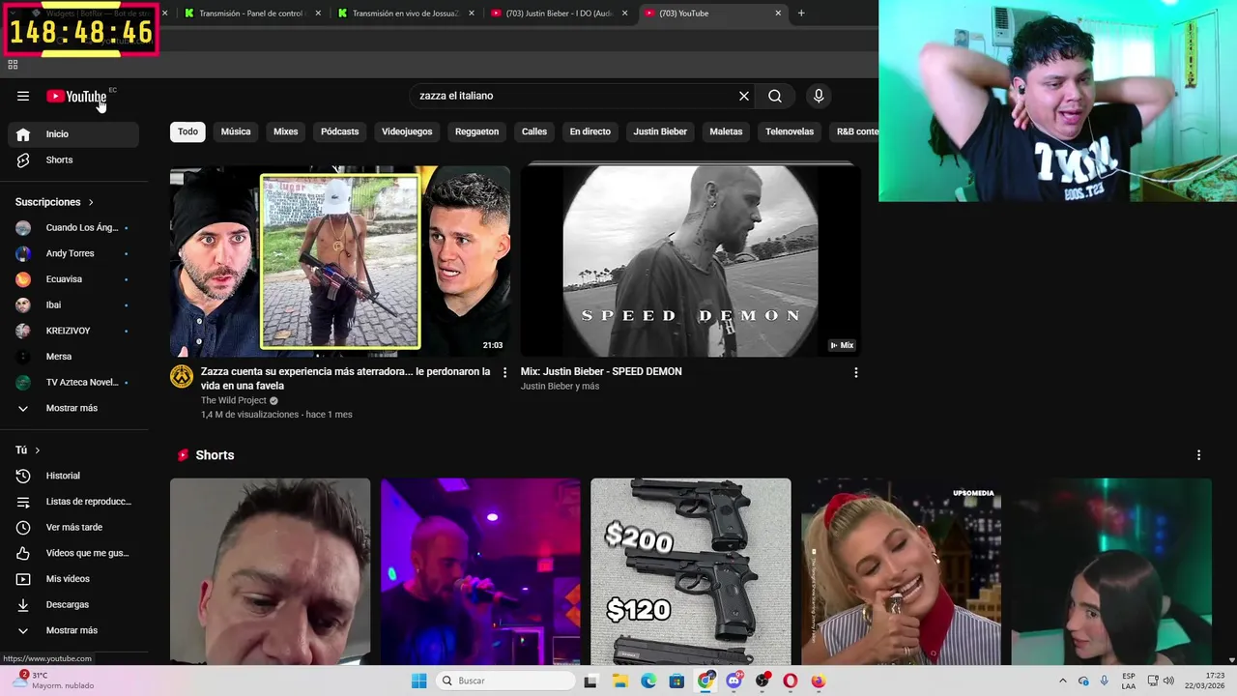This screenshot has width=1237, height=696.
Task: Open The Wild Project channel name link
Action: (233, 400)
